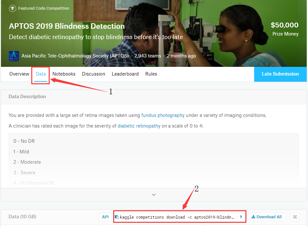Click the '$50,000' prize amount
Screen dimensions: 308x227
[284, 25]
